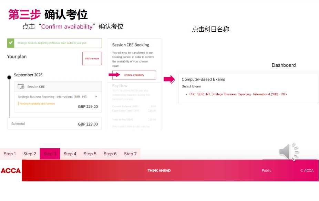
Task: Click the Confirm availability button
Action: click(134, 75)
